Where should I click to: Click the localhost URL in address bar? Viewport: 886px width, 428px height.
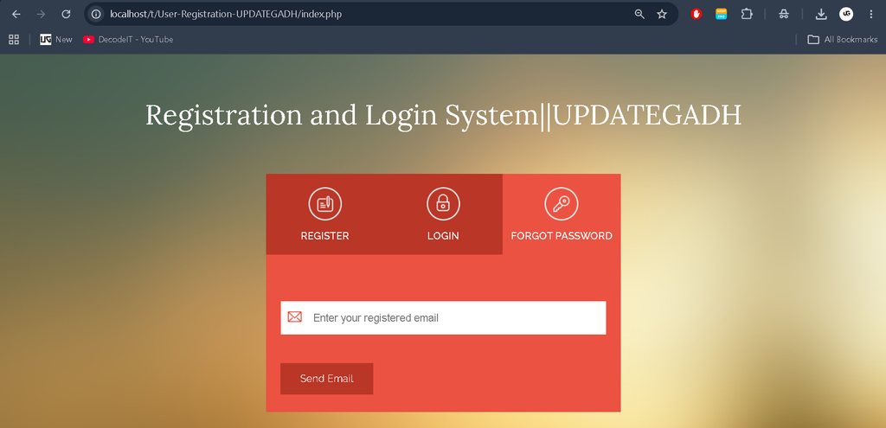tap(226, 14)
